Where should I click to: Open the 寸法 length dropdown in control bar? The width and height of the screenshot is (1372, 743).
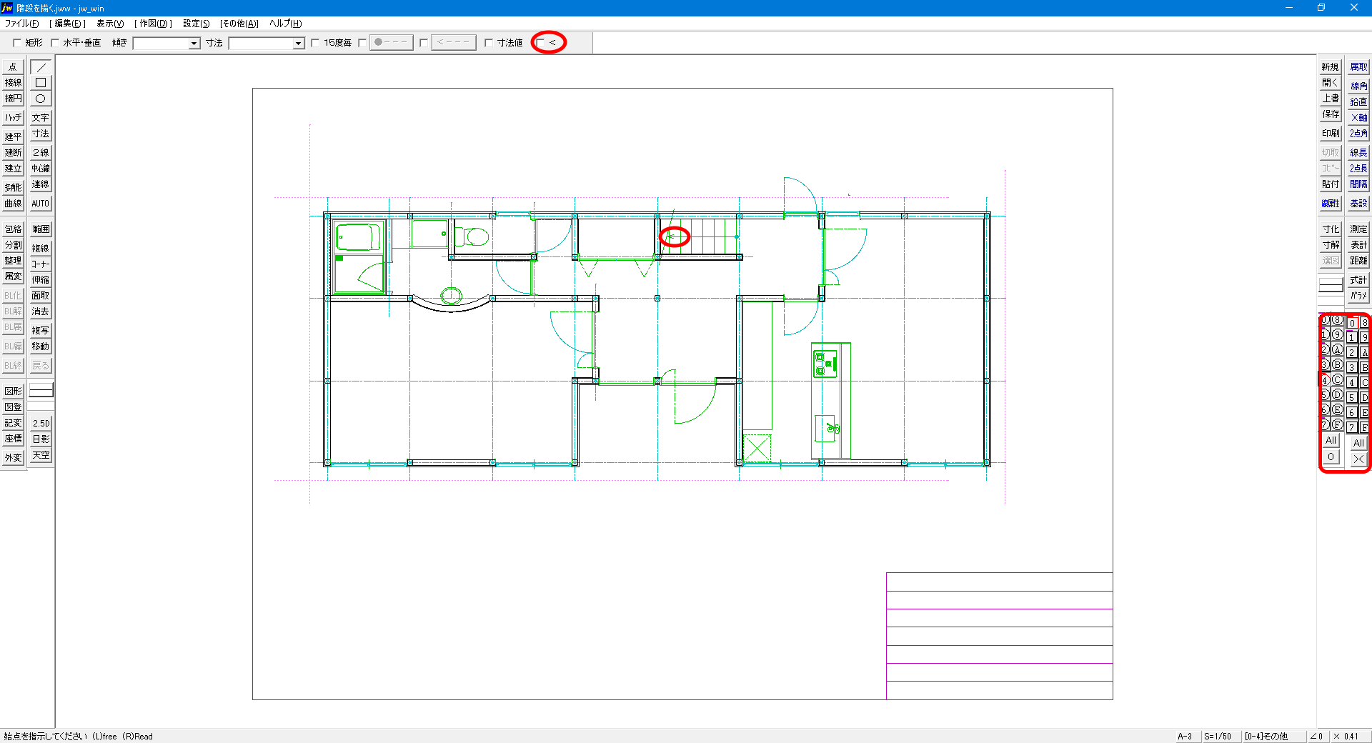click(x=299, y=44)
